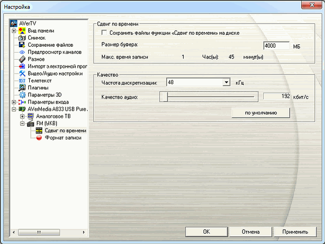
Task: Click the Формат записи red record icon
Action: coord(39,138)
